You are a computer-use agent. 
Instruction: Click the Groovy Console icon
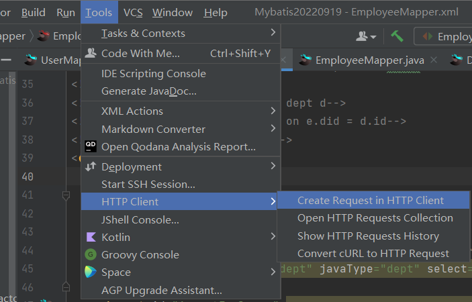[x=91, y=254]
